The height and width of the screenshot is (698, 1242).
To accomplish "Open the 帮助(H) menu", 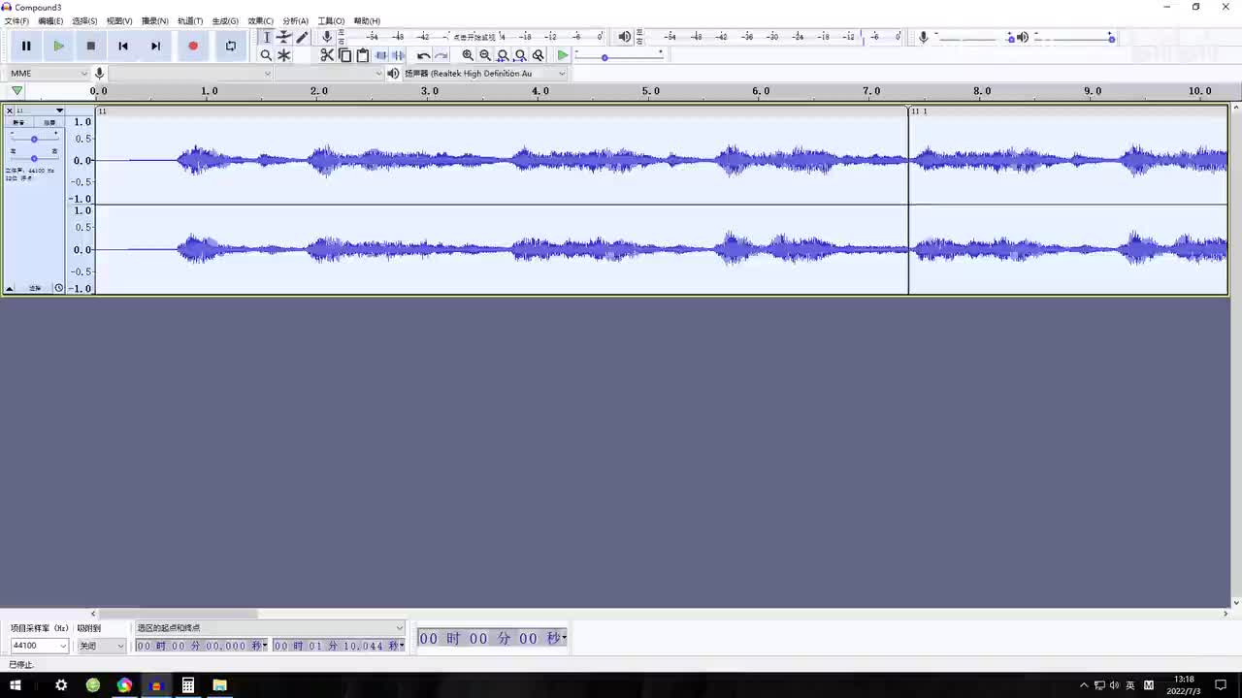I will tap(367, 20).
